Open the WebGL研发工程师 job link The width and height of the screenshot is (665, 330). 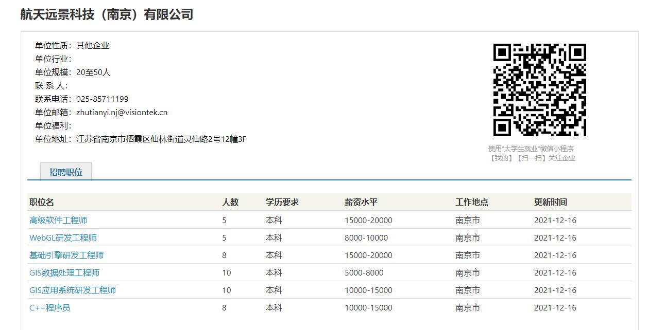tap(63, 237)
